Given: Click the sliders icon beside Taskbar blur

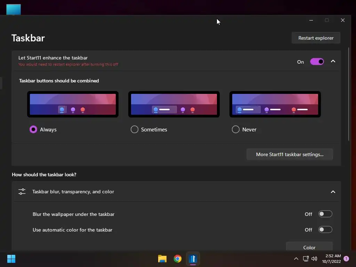Looking at the screenshot, I should click(22, 192).
